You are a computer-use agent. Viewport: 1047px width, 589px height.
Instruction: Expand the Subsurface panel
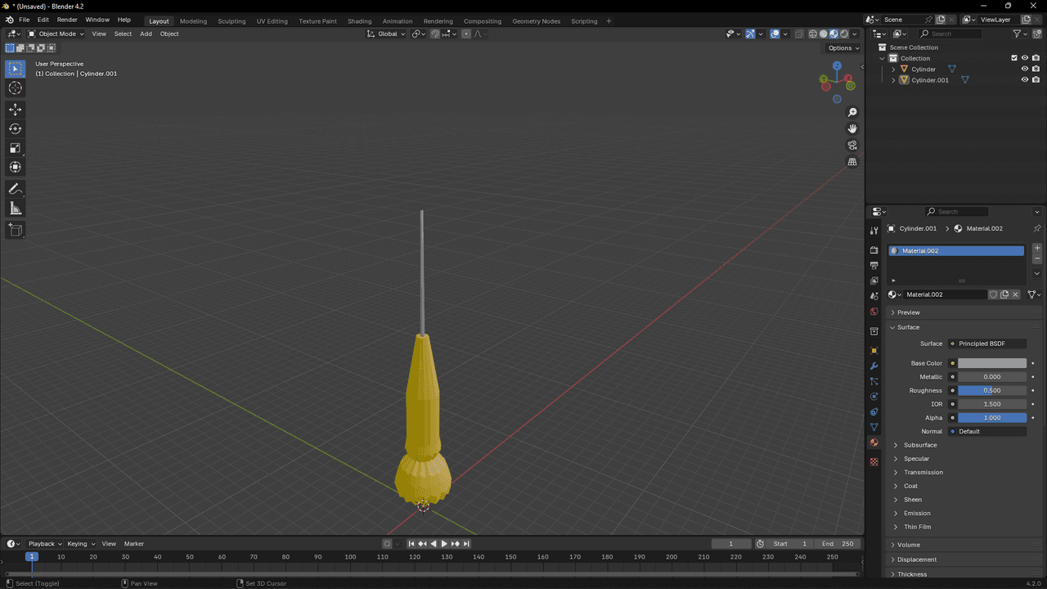point(920,445)
